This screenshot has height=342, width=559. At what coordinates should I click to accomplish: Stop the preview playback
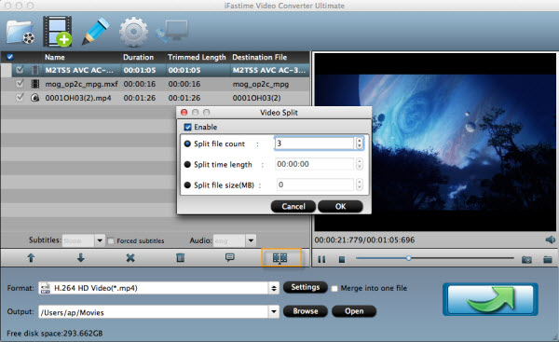342,259
